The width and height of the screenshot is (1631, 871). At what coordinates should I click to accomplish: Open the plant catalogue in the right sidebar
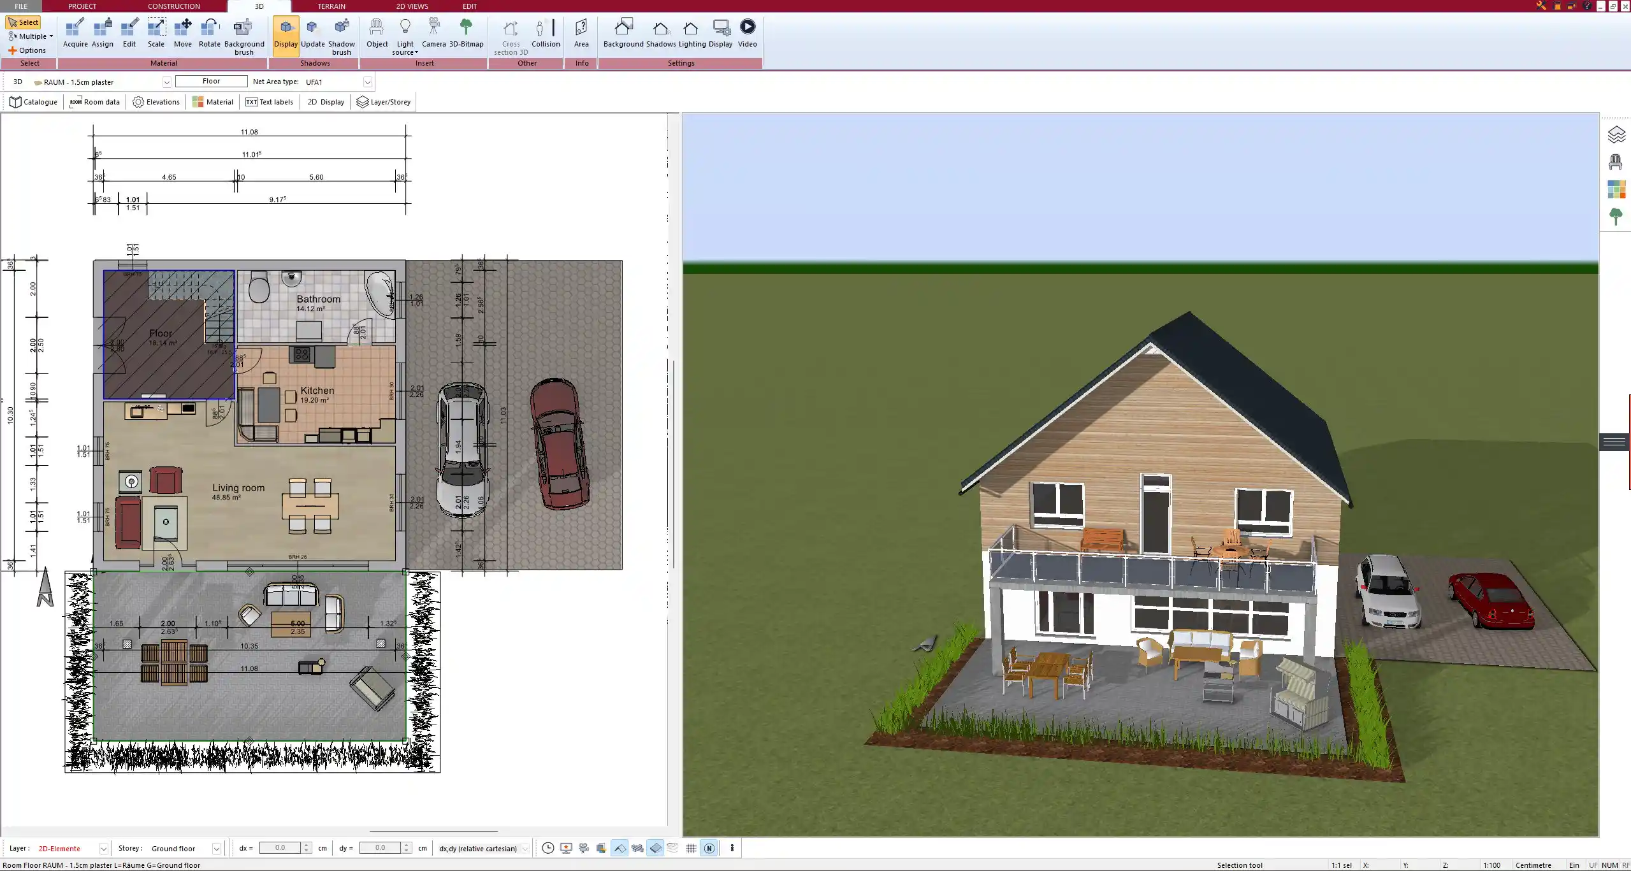(1617, 217)
